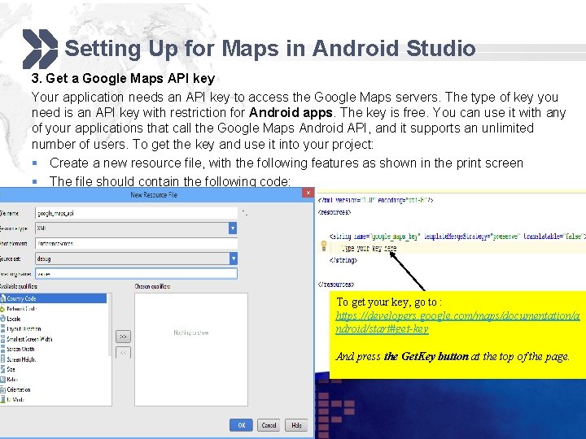Select Screen Width qualifier
Viewport: 586px width, 439px height.
pyautogui.click(x=20, y=349)
